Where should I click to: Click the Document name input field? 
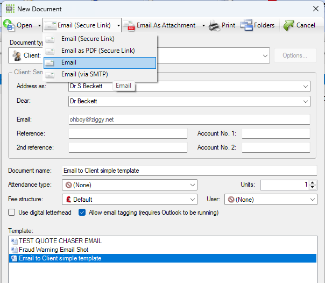(x=188, y=171)
